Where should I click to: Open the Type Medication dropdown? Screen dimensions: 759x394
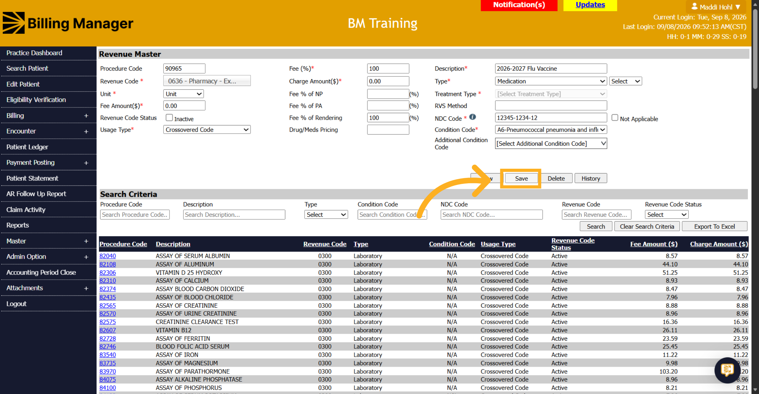tap(551, 81)
